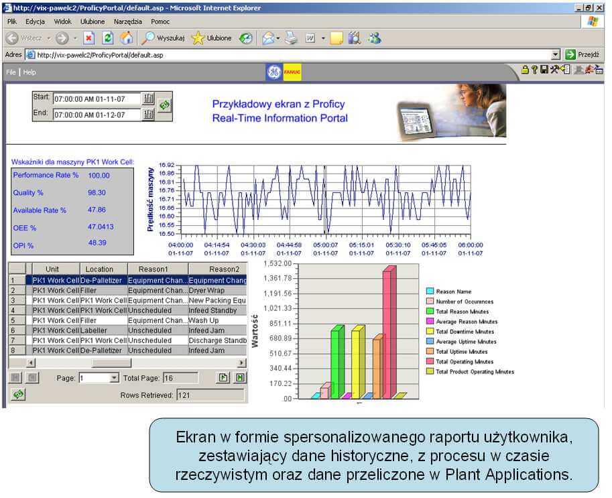Expand the Forward button history arrow
Viewport: 612px width, 498px height.
(75, 38)
